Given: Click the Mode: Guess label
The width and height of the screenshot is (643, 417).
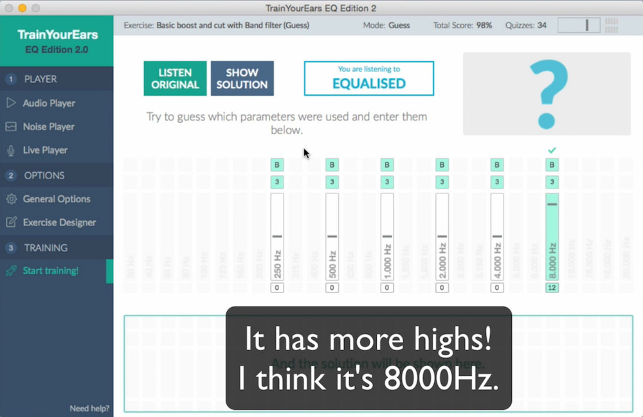Looking at the screenshot, I should click(x=386, y=25).
